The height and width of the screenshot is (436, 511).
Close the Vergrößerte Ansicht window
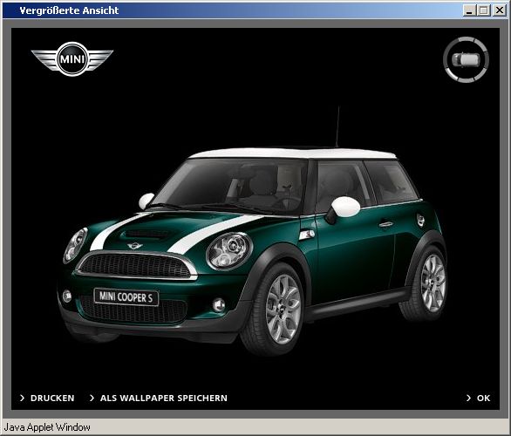click(x=500, y=10)
